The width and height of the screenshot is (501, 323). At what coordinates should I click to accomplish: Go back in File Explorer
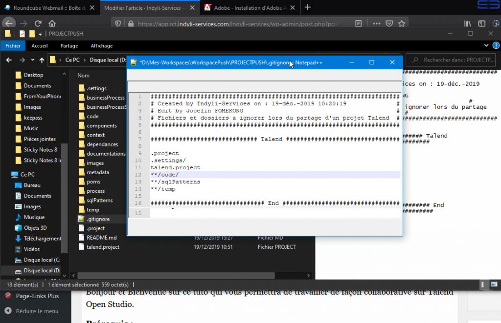9,60
